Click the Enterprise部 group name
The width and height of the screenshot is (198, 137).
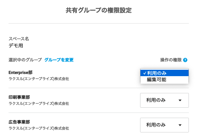coord(20,72)
